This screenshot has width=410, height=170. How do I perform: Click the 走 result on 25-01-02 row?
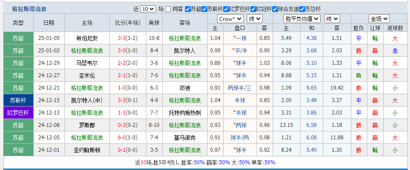pyautogui.click(x=395, y=51)
